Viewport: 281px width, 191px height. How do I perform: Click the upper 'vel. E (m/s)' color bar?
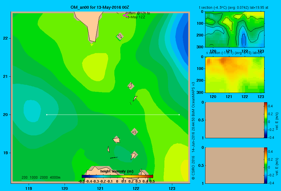266,120
